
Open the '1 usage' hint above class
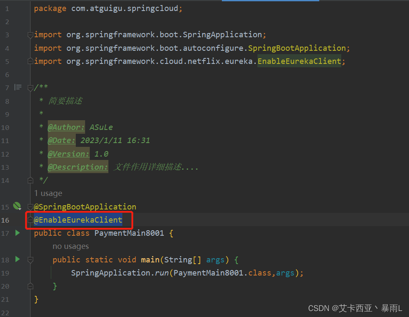48,193
